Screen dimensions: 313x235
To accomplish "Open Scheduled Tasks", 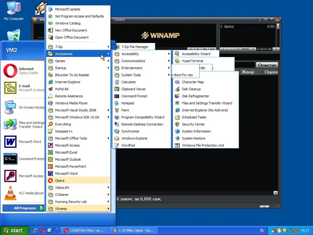I will [x=206, y=117].
